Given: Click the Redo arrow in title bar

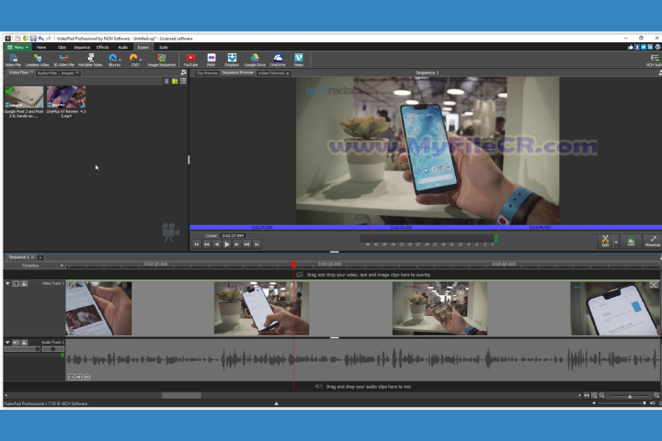Looking at the screenshot, I should pyautogui.click(x=49, y=39).
